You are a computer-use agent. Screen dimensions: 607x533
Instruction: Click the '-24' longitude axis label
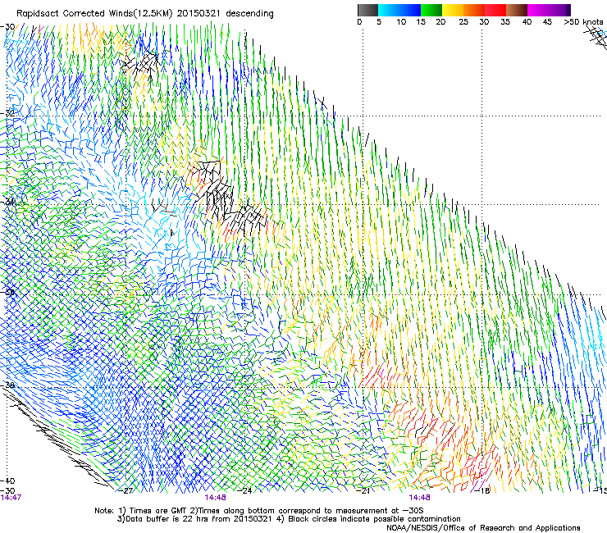coord(245,491)
